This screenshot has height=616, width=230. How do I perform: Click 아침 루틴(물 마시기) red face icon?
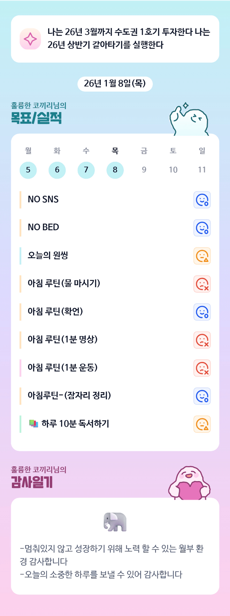[x=202, y=284]
